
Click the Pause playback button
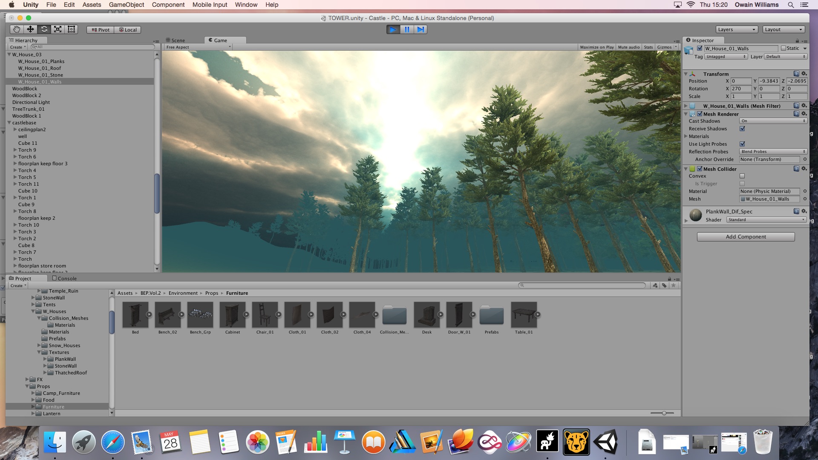point(407,29)
